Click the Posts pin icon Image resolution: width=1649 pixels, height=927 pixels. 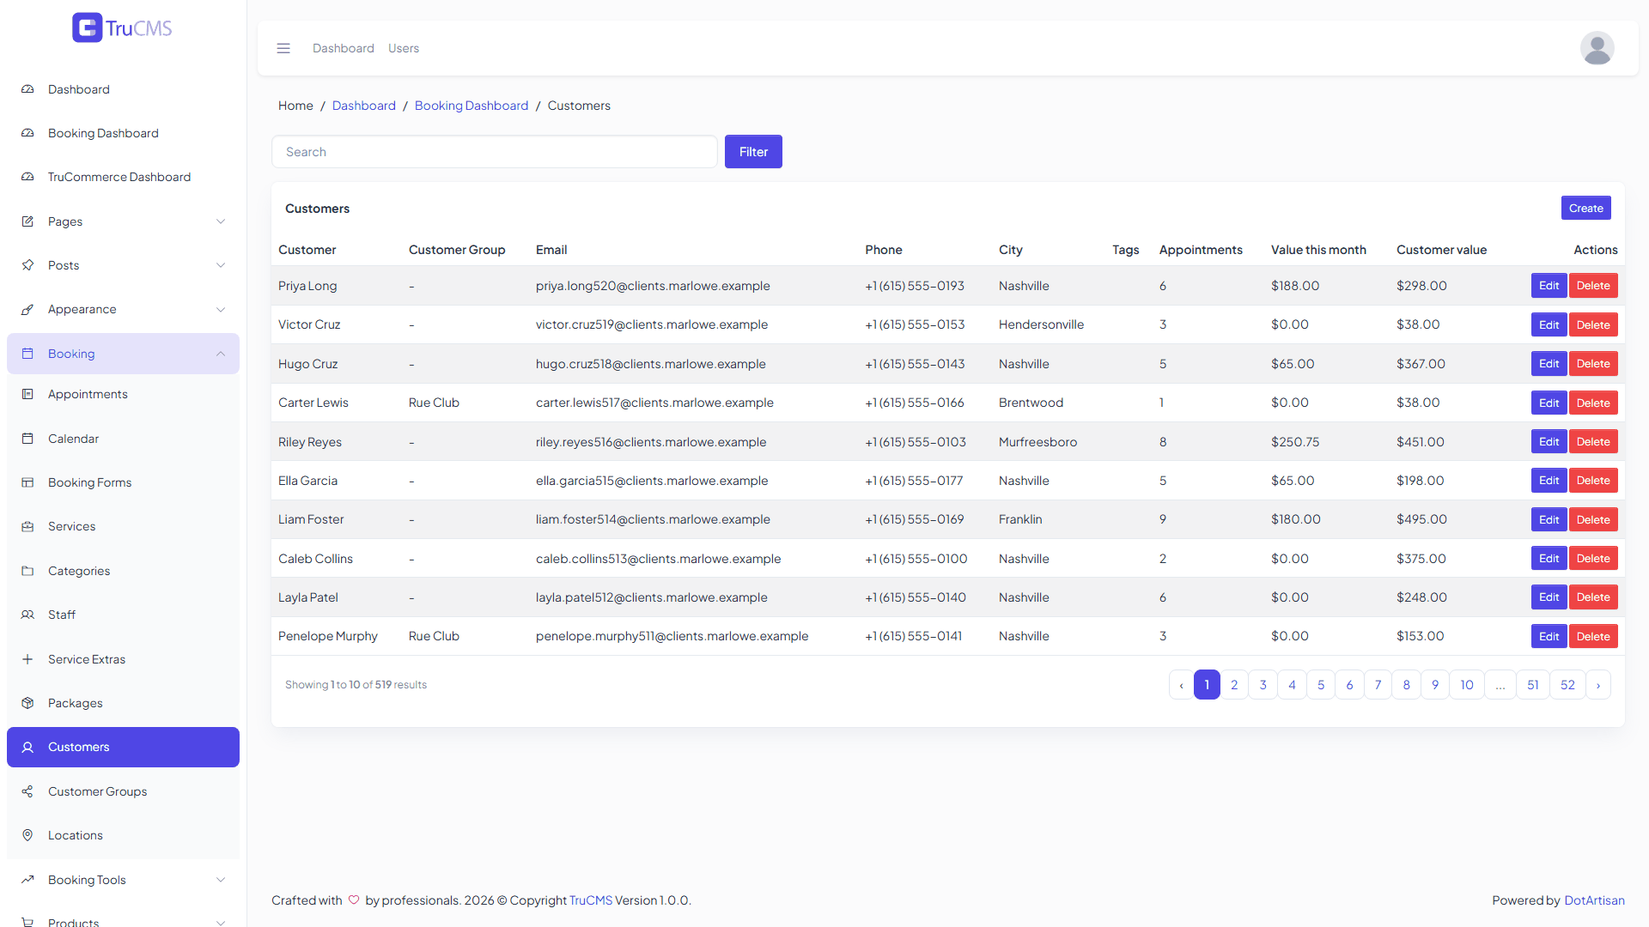point(27,265)
